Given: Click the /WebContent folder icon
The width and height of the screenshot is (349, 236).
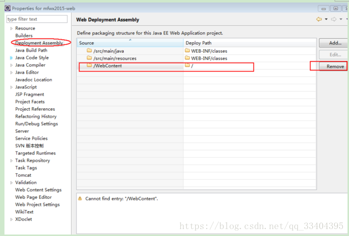Looking at the screenshot, I should [x=89, y=65].
